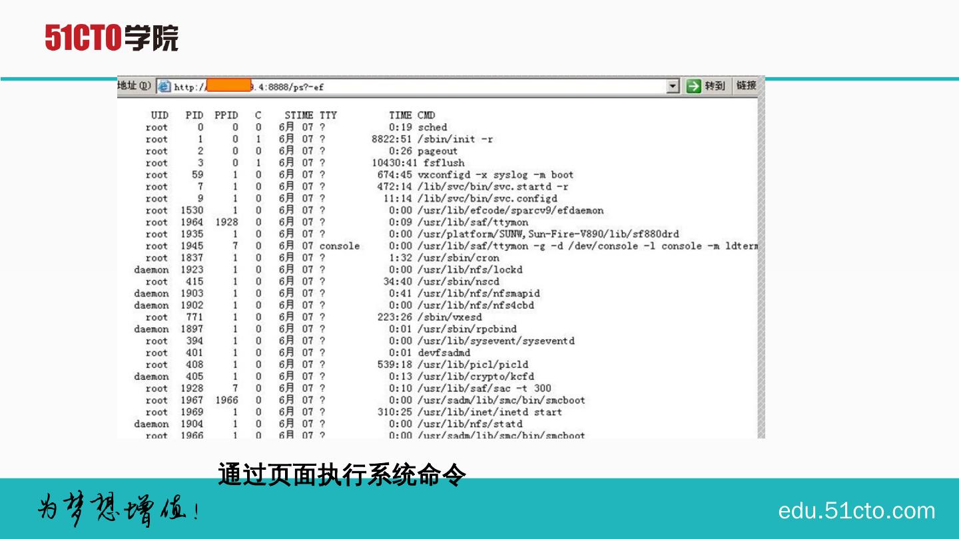The width and height of the screenshot is (959, 539).
Task: Click the 为梦想增值 handwritten slogan
Action: pos(117,510)
